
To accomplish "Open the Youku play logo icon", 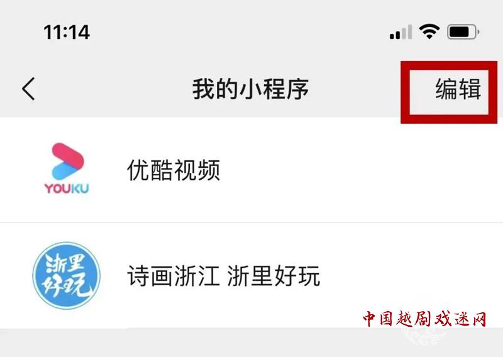I will coord(67,161).
